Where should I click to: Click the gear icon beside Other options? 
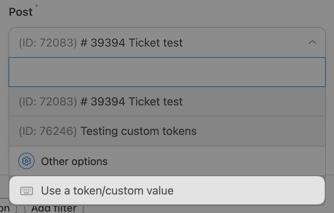pyautogui.click(x=26, y=161)
